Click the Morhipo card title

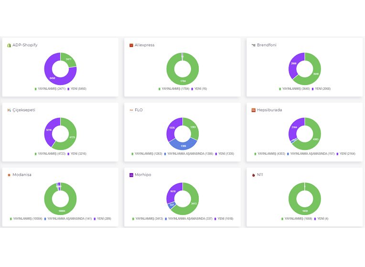[x=143, y=175]
